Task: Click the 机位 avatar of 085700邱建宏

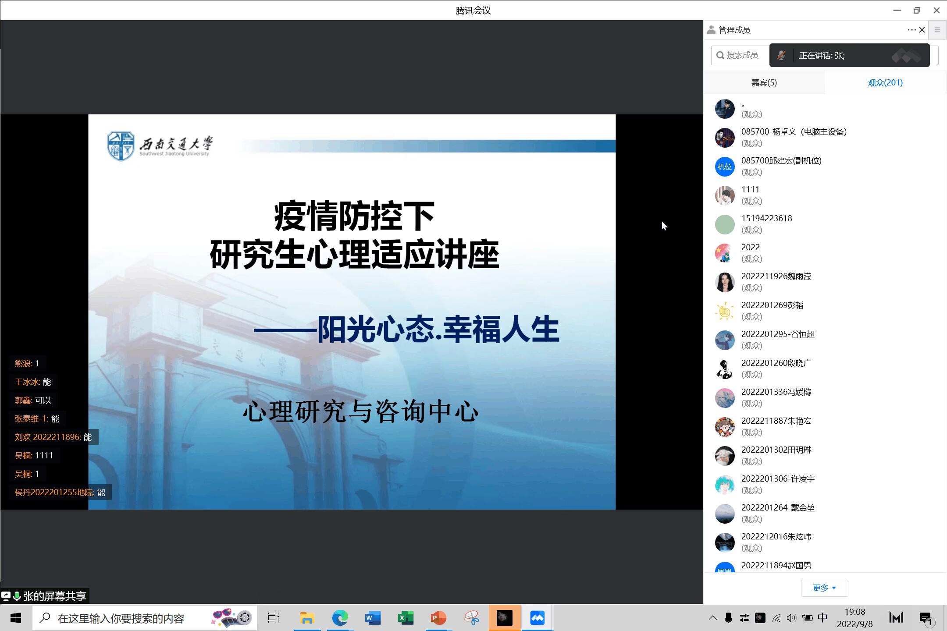Action: pos(724,167)
